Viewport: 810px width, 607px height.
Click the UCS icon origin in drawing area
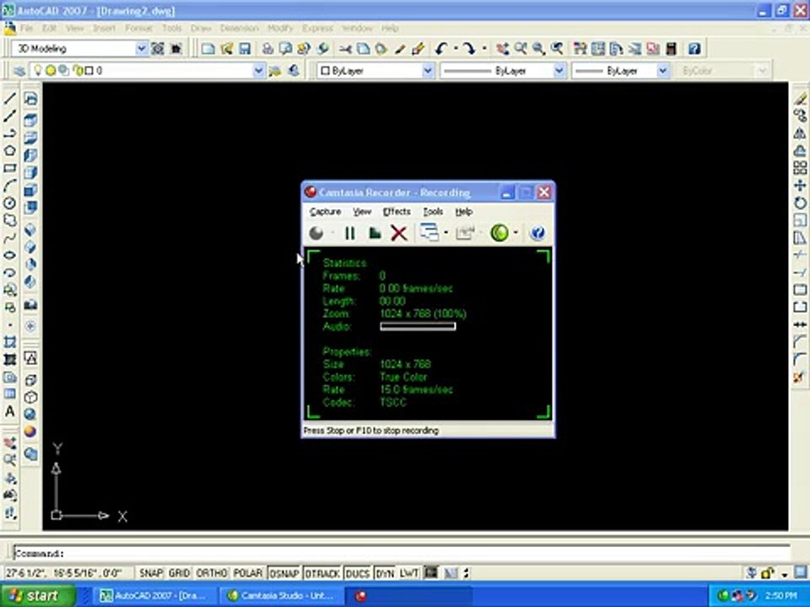(x=57, y=515)
